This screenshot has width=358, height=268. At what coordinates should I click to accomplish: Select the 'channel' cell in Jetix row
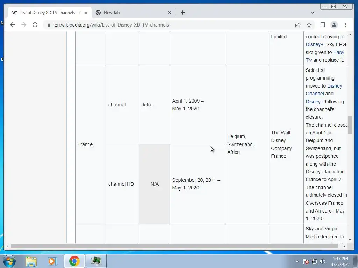[x=123, y=105]
